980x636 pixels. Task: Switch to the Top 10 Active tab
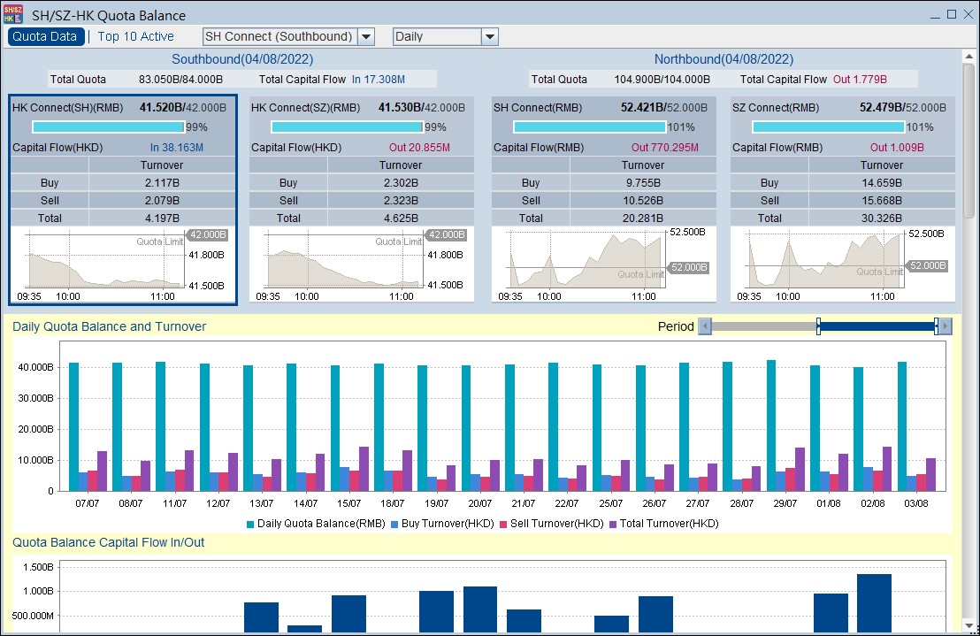click(135, 36)
